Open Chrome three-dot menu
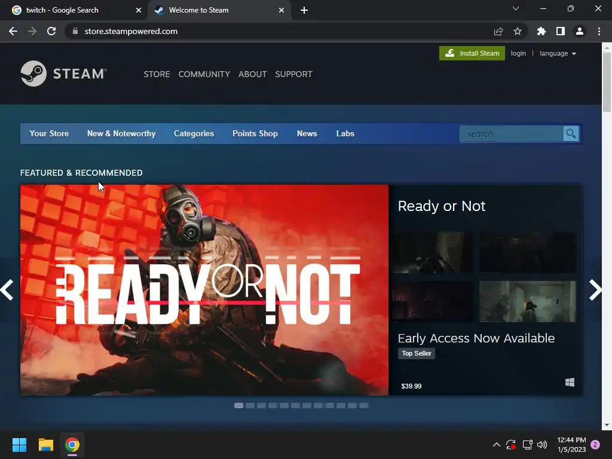 coord(599,31)
